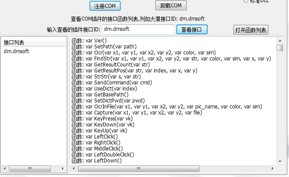Screen dimensions: 289x177
Task: Select the 标准DLL radio button
Action: (x=246, y=1)
